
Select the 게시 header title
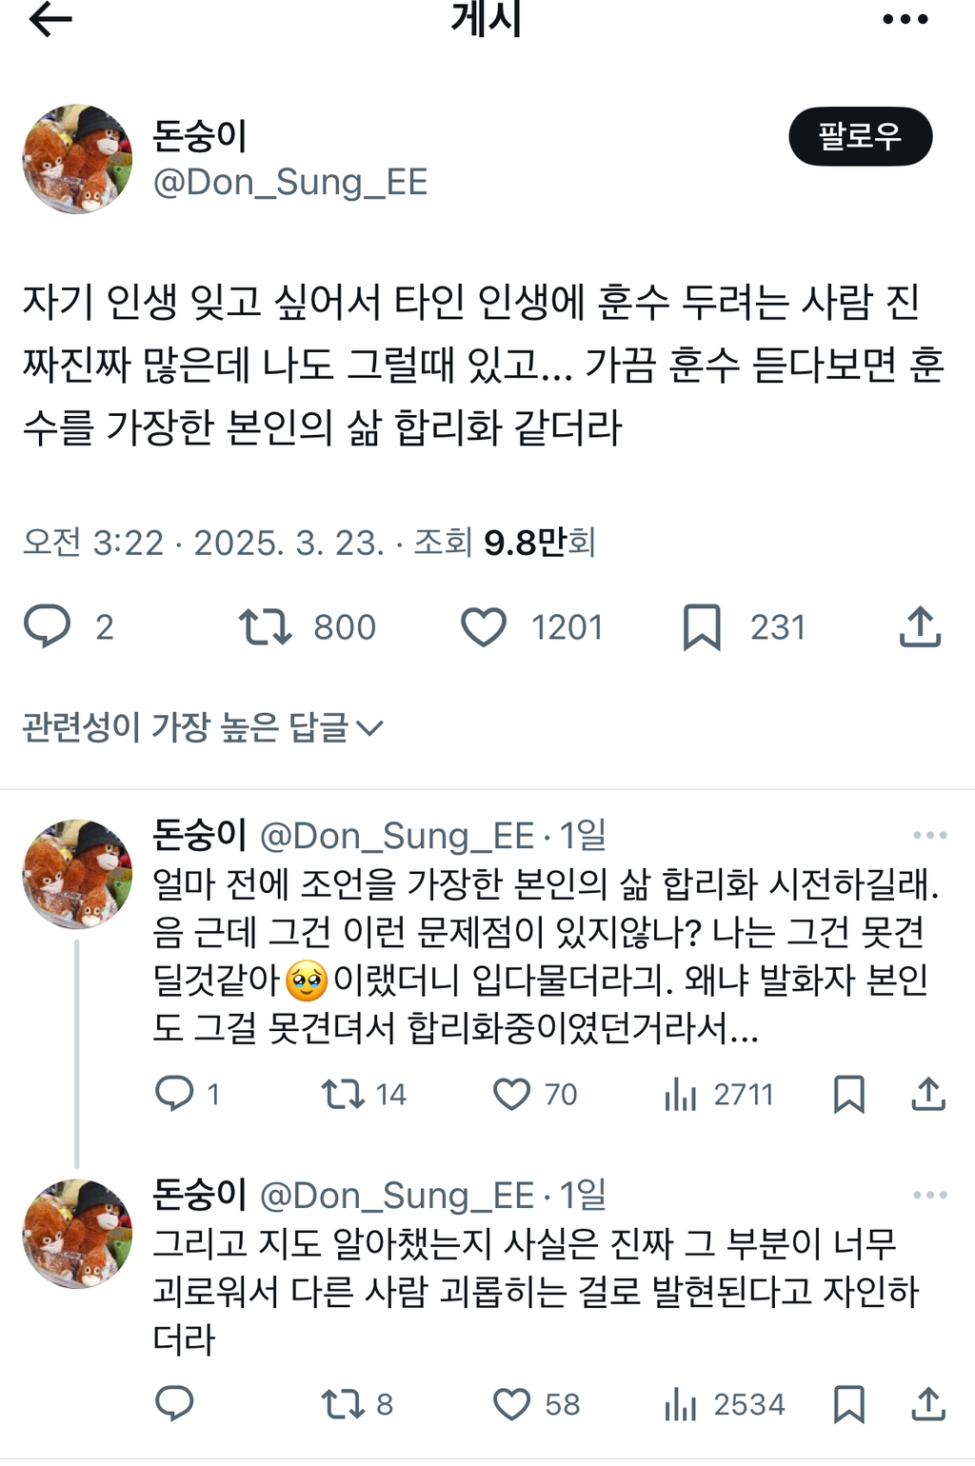coord(487,21)
